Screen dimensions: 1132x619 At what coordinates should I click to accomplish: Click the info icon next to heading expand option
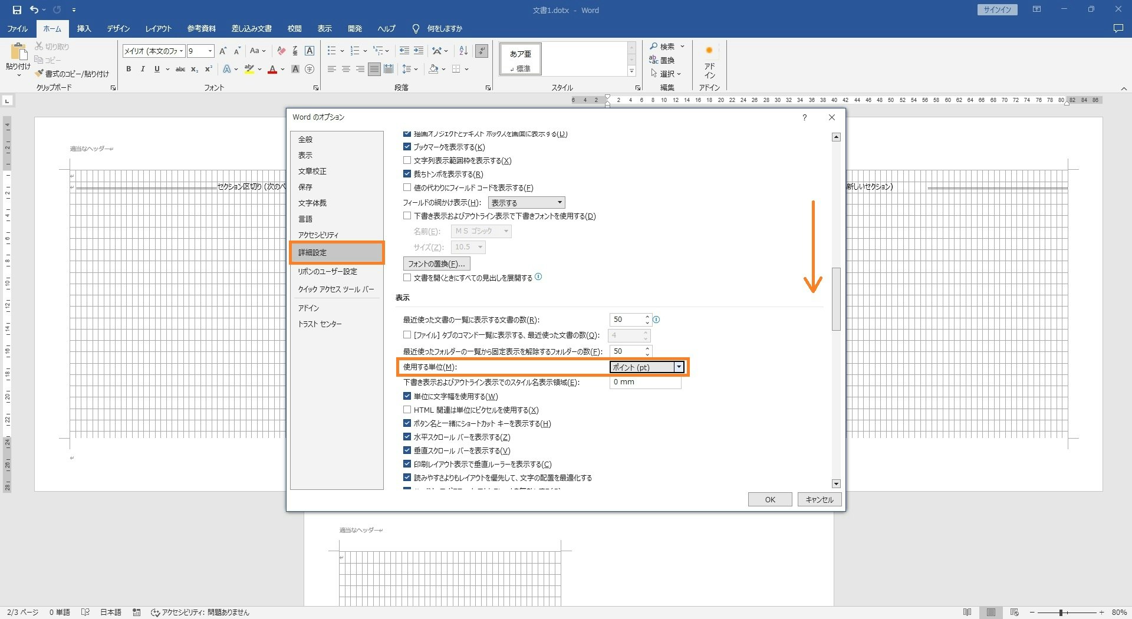[x=538, y=277]
